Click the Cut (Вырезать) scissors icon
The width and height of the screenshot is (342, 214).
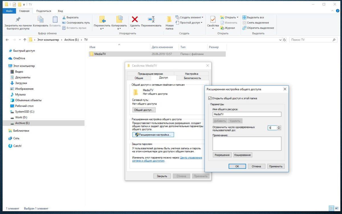pyautogui.click(x=64, y=17)
